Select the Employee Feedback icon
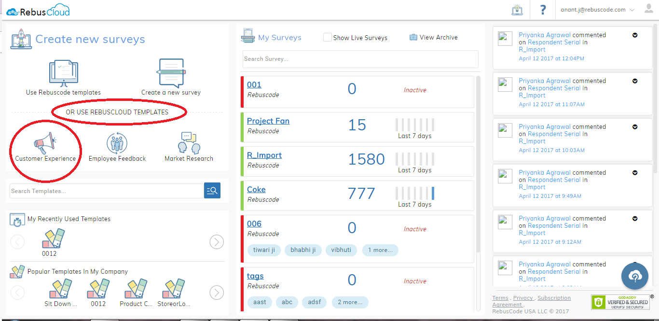The width and height of the screenshot is (659, 321). (x=117, y=143)
